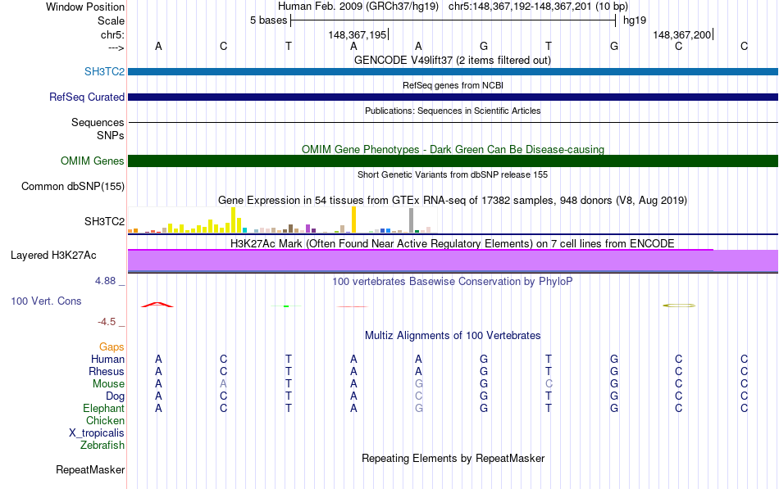Click the purple H3K27Ac signal block
The image size is (779, 489).
tap(453, 260)
